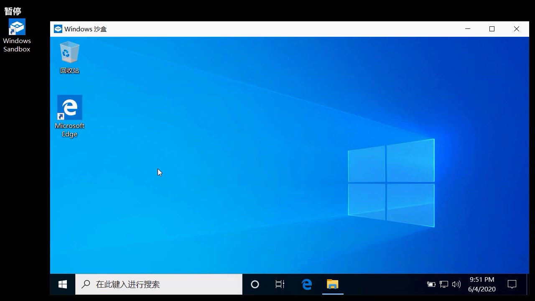Select the Microsoft Edge desktop label text
The width and height of the screenshot is (535, 301).
click(69, 130)
